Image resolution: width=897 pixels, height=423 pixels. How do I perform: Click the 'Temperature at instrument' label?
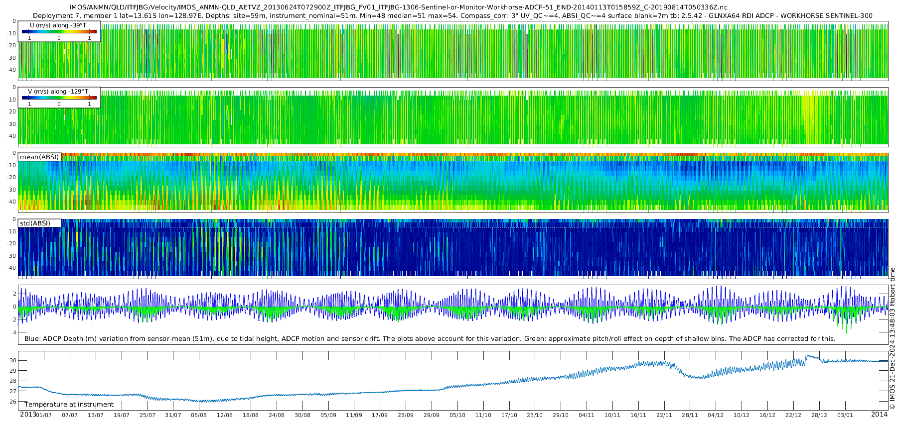click(x=69, y=405)
